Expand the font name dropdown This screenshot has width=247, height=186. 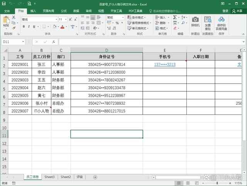56,19
